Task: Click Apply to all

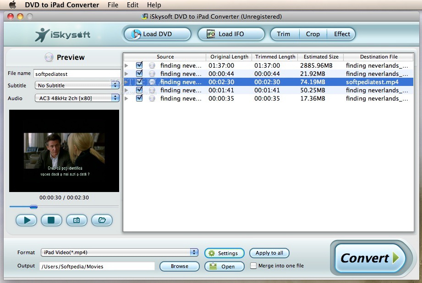Action: tap(269, 253)
